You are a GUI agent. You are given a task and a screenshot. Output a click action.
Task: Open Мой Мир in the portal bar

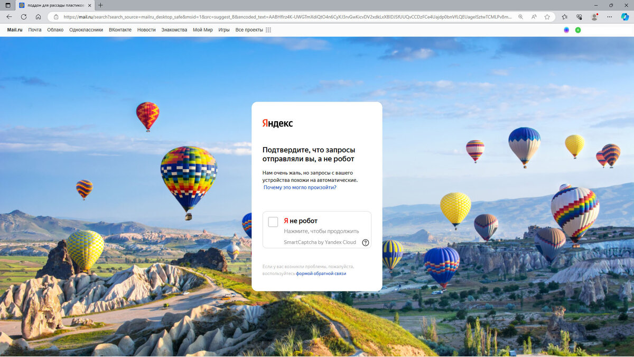tap(203, 30)
